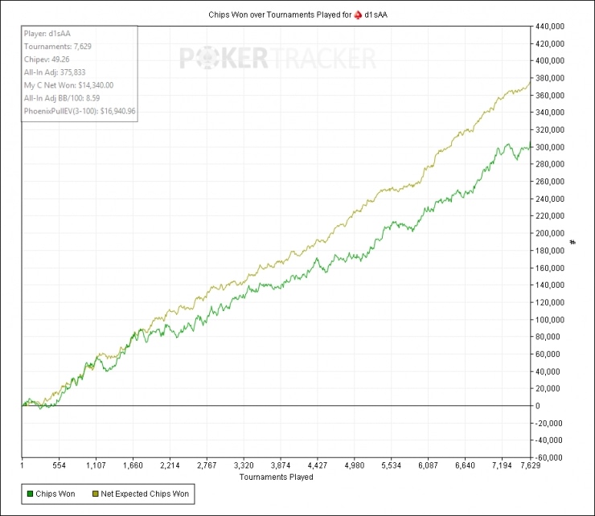
Task: Click the 4,427 x-axis label
Action: pos(318,465)
